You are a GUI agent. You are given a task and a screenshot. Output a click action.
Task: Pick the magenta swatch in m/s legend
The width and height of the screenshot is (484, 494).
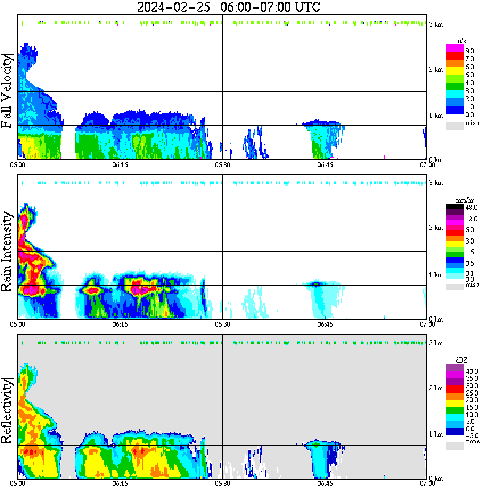(x=455, y=48)
